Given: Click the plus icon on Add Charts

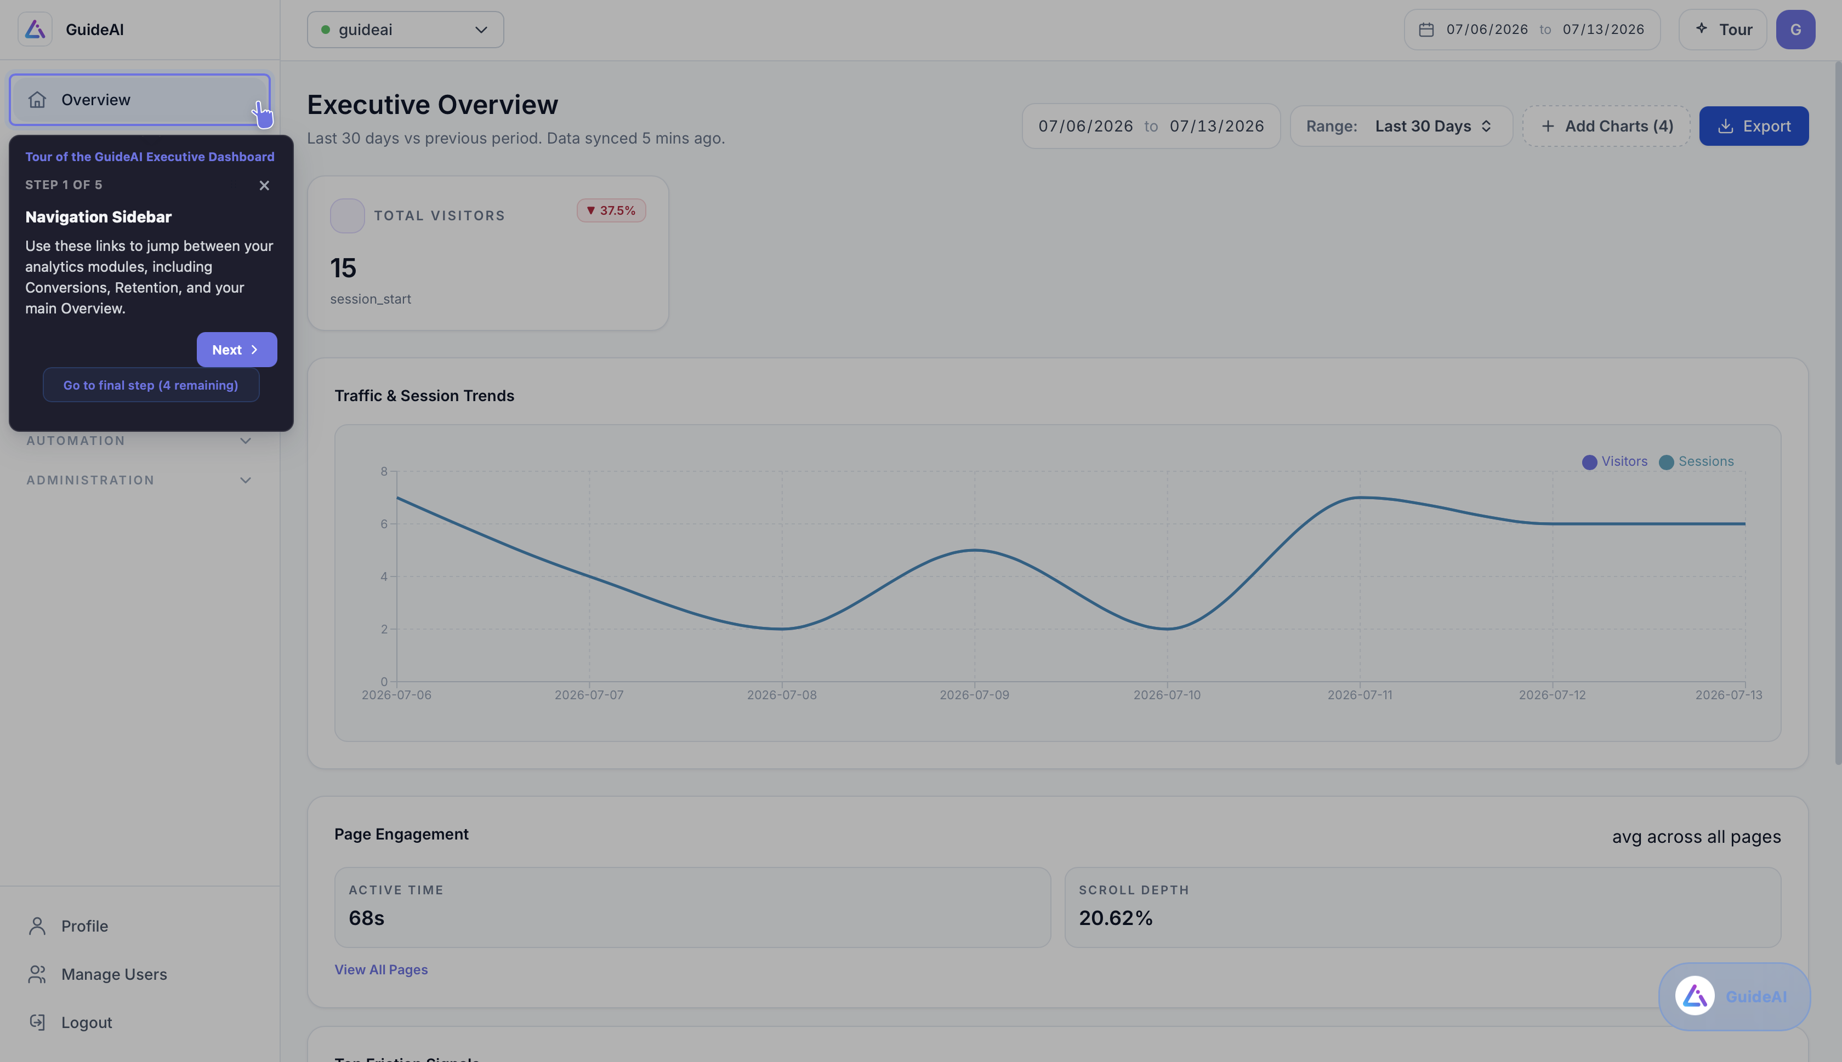Looking at the screenshot, I should point(1547,126).
